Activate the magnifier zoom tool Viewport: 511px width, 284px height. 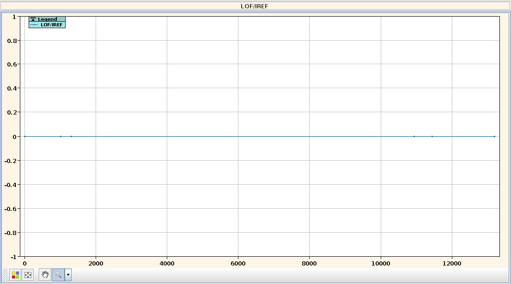click(x=58, y=275)
